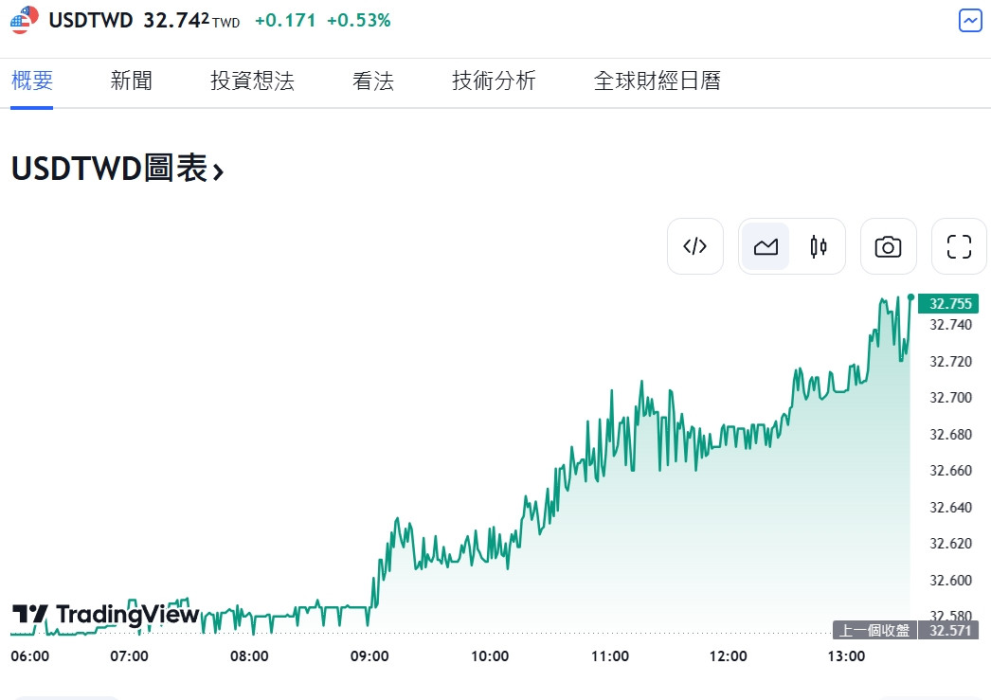Open the chart shortcut icon at top right

970,21
